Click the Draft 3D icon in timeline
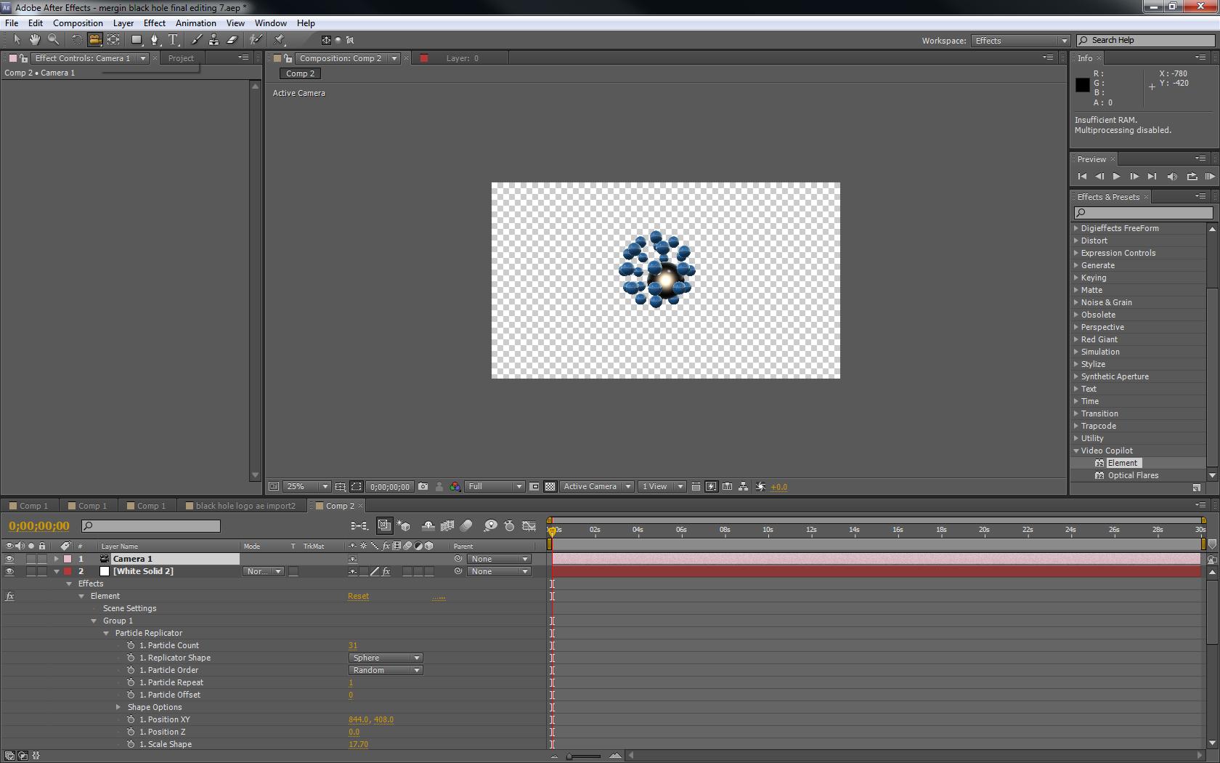1220x763 pixels. click(x=404, y=526)
